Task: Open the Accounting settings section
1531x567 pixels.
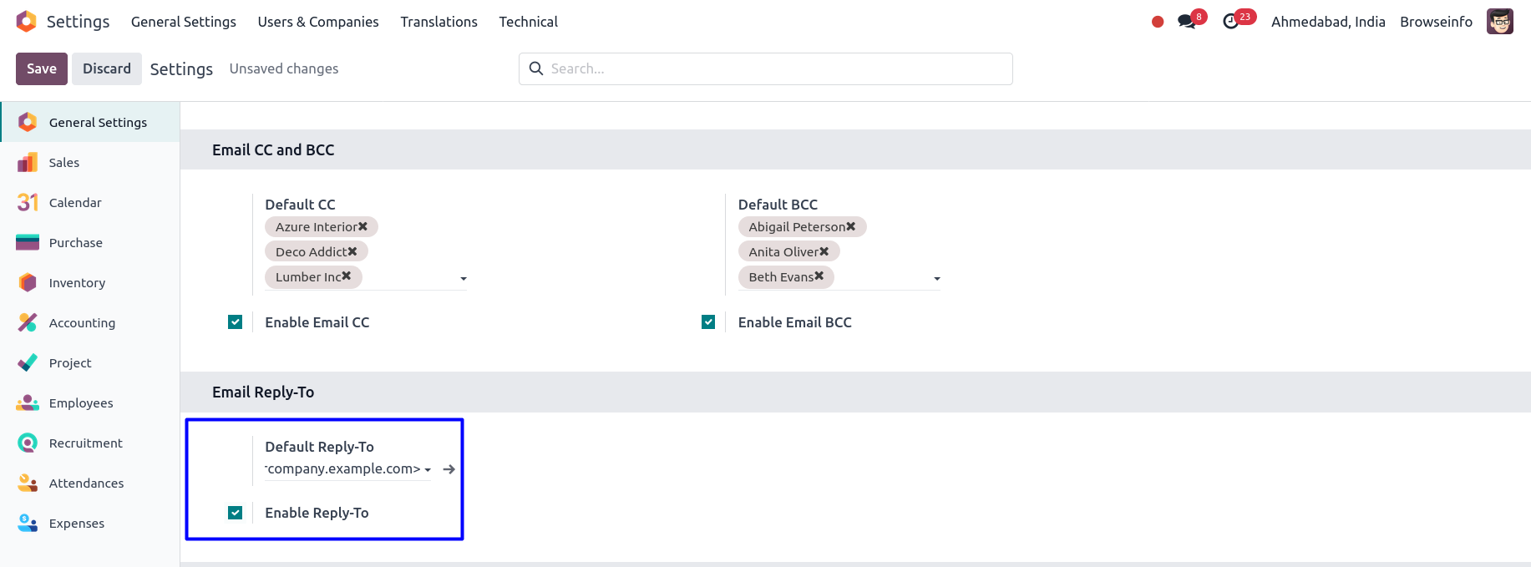Action: 82,323
